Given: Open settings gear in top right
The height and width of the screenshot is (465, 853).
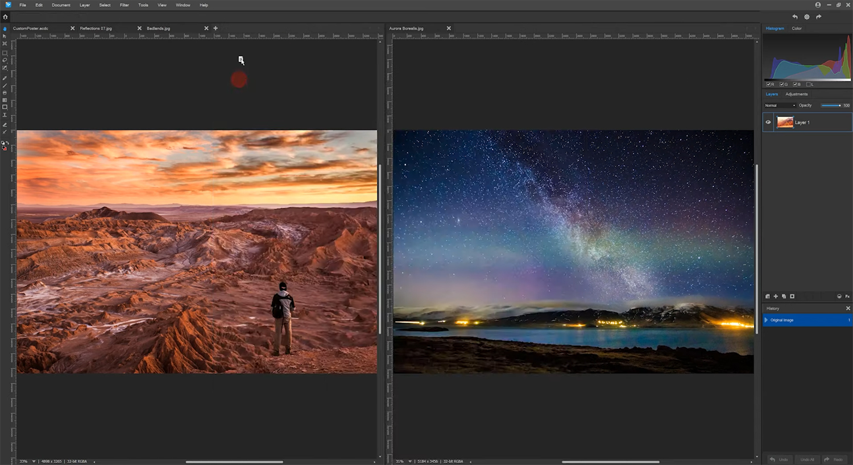Looking at the screenshot, I should click(x=806, y=17).
